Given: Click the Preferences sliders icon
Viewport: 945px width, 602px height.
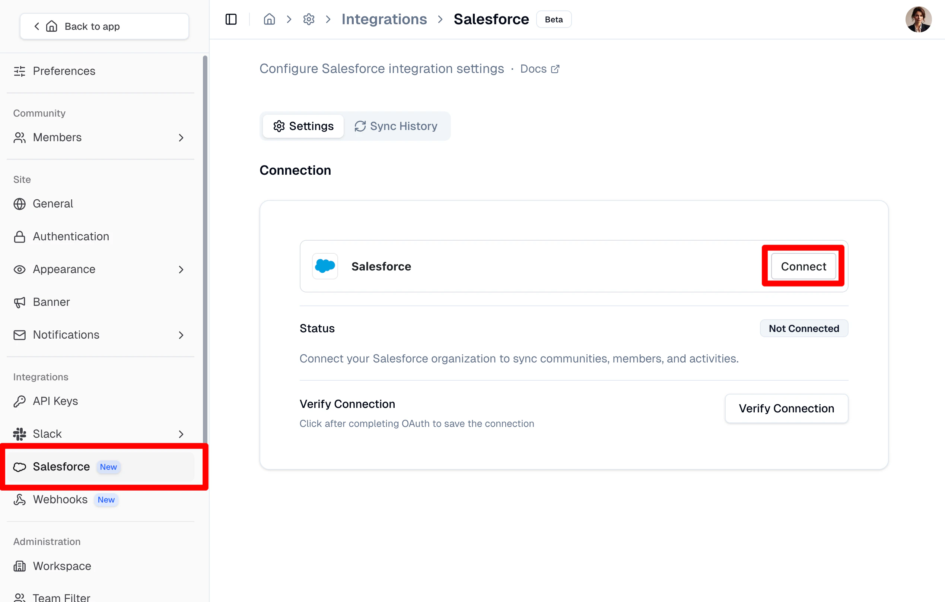Looking at the screenshot, I should pyautogui.click(x=20, y=71).
